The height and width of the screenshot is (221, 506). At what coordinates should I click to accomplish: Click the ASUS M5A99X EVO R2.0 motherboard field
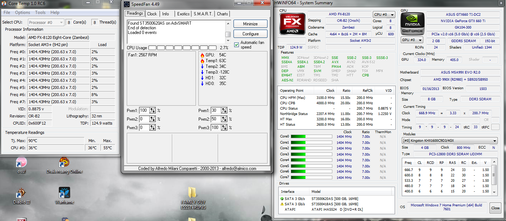pos(460,72)
